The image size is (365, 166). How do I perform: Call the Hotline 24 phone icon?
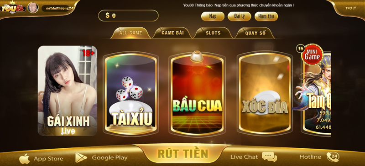(333, 157)
